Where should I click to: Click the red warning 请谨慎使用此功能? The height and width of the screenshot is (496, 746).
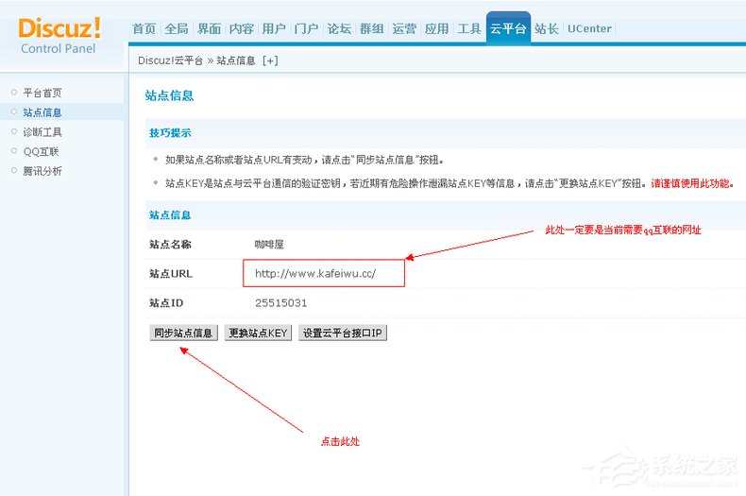pyautogui.click(x=692, y=183)
